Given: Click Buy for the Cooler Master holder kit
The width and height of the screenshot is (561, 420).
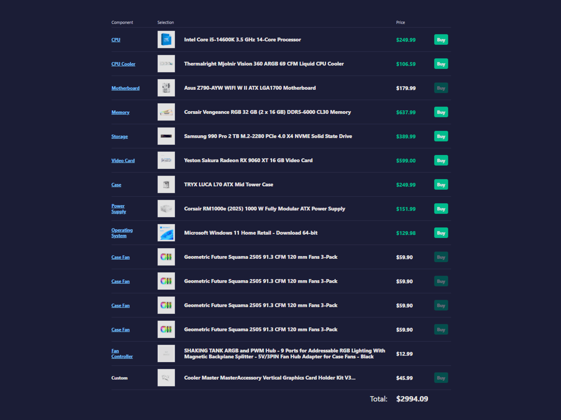Looking at the screenshot, I should pos(441,378).
